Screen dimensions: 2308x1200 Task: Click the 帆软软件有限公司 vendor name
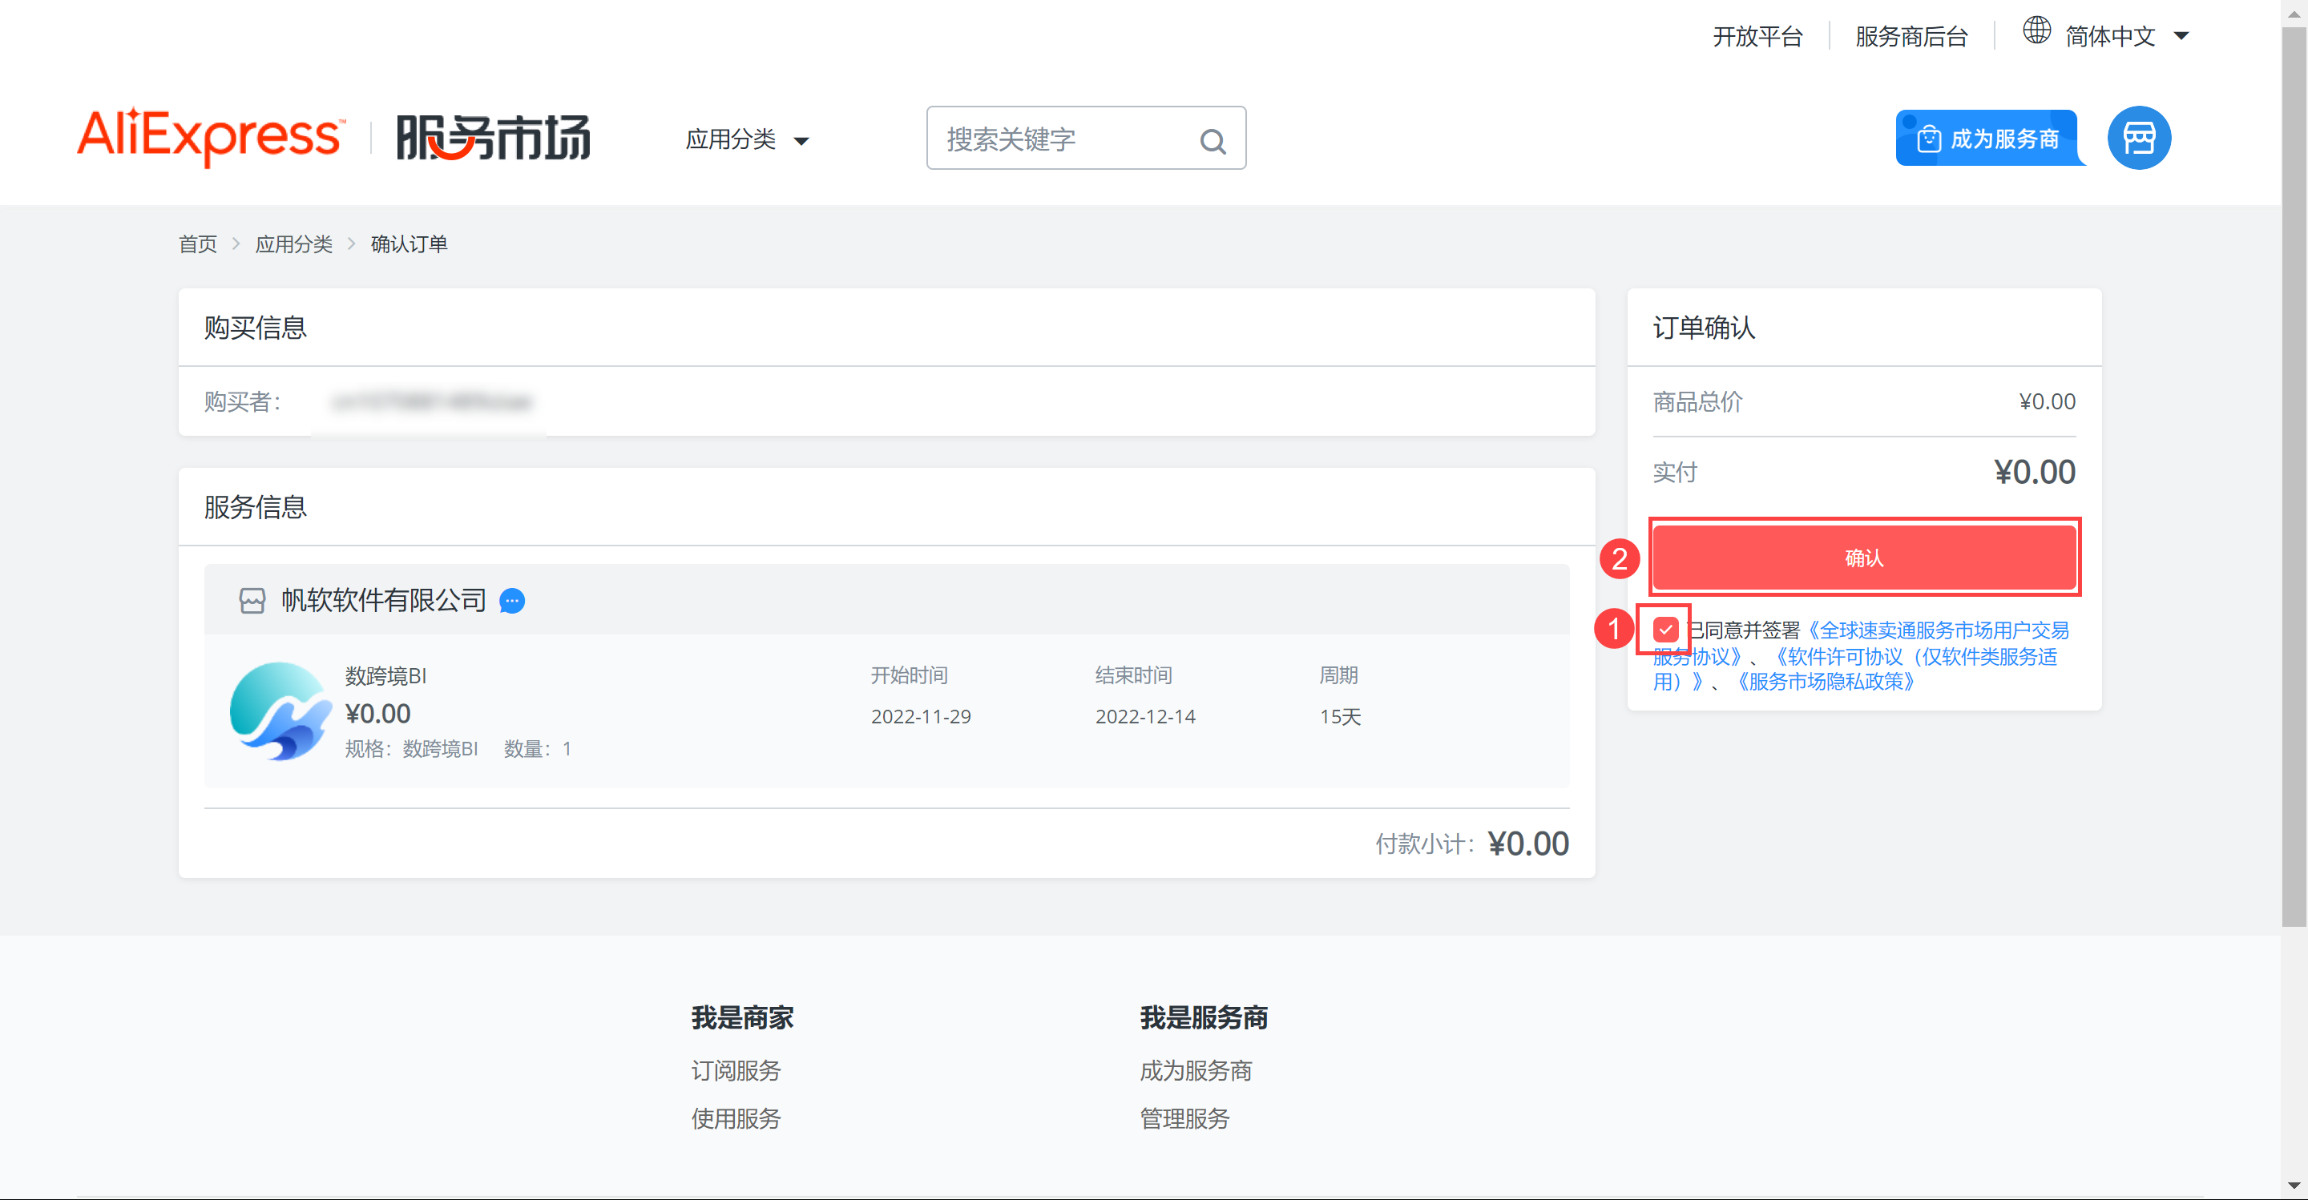pos(384,601)
